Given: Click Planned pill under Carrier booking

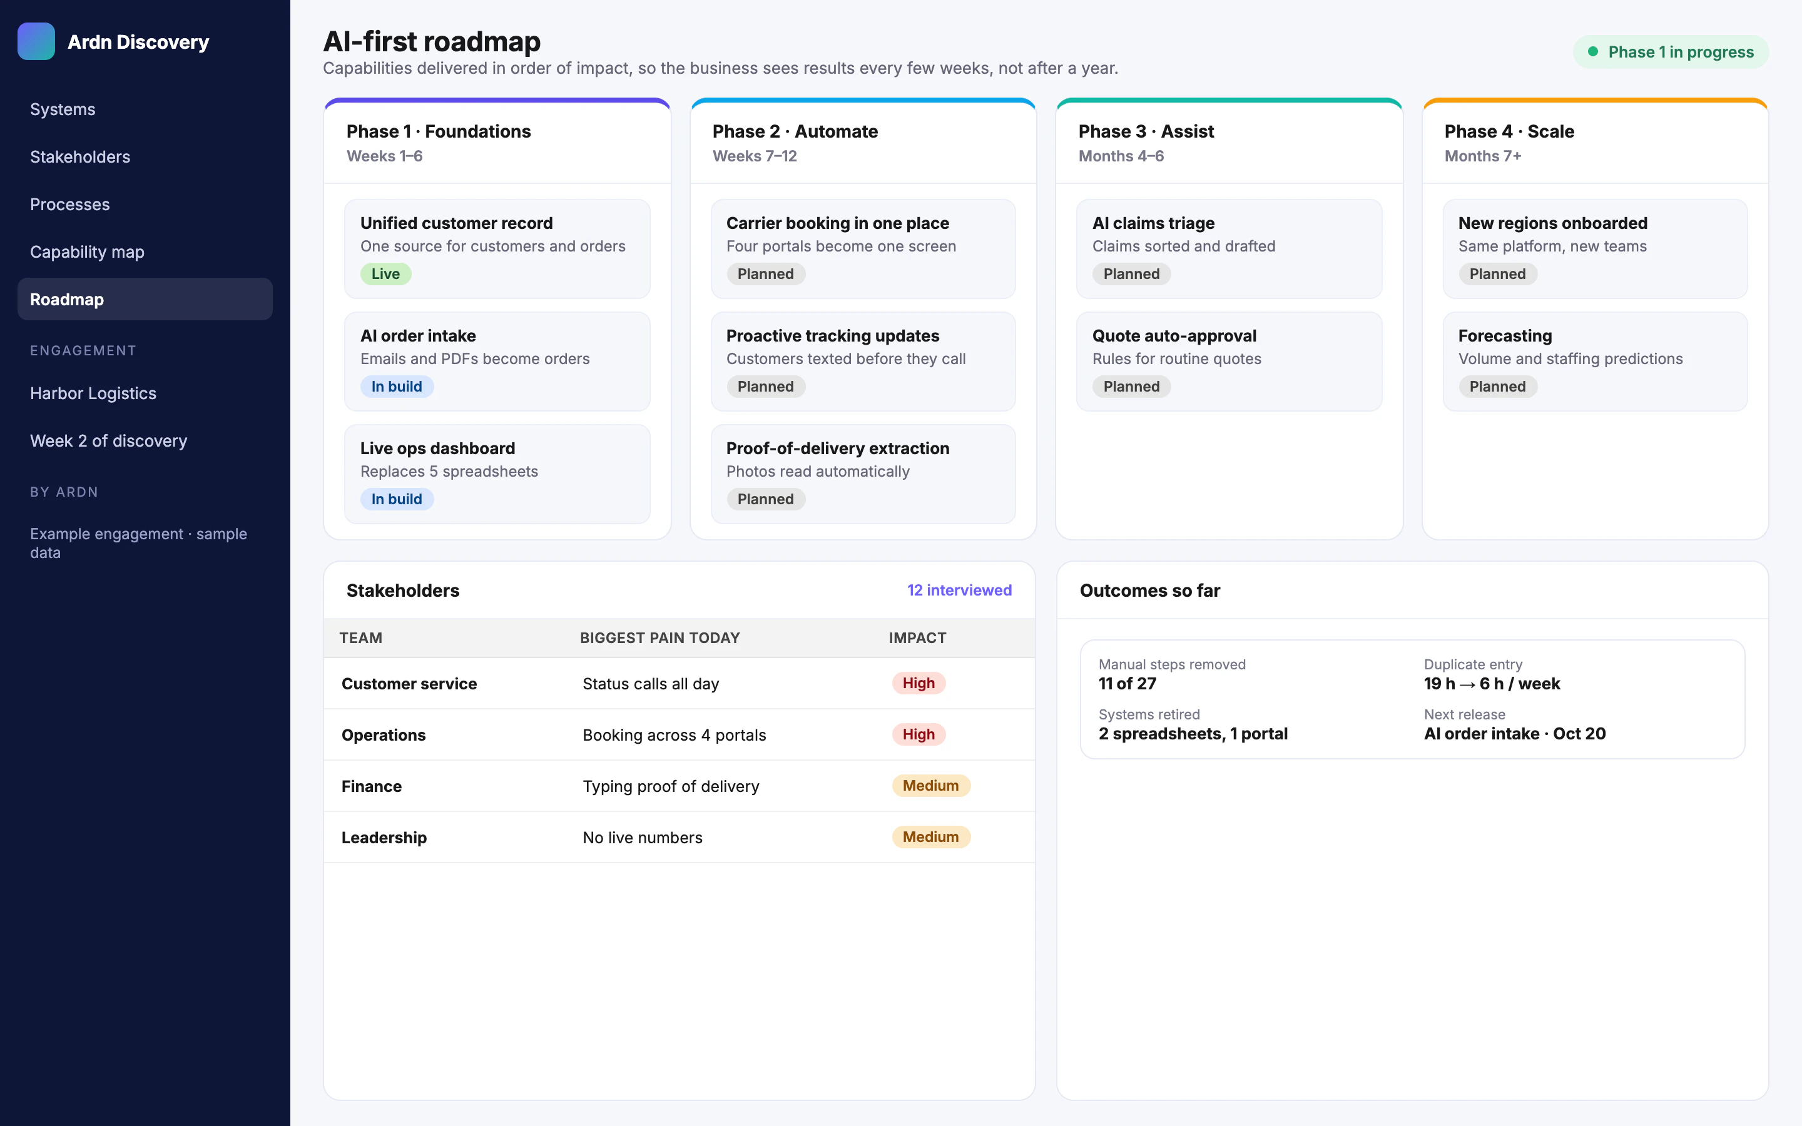Looking at the screenshot, I should coord(765,274).
